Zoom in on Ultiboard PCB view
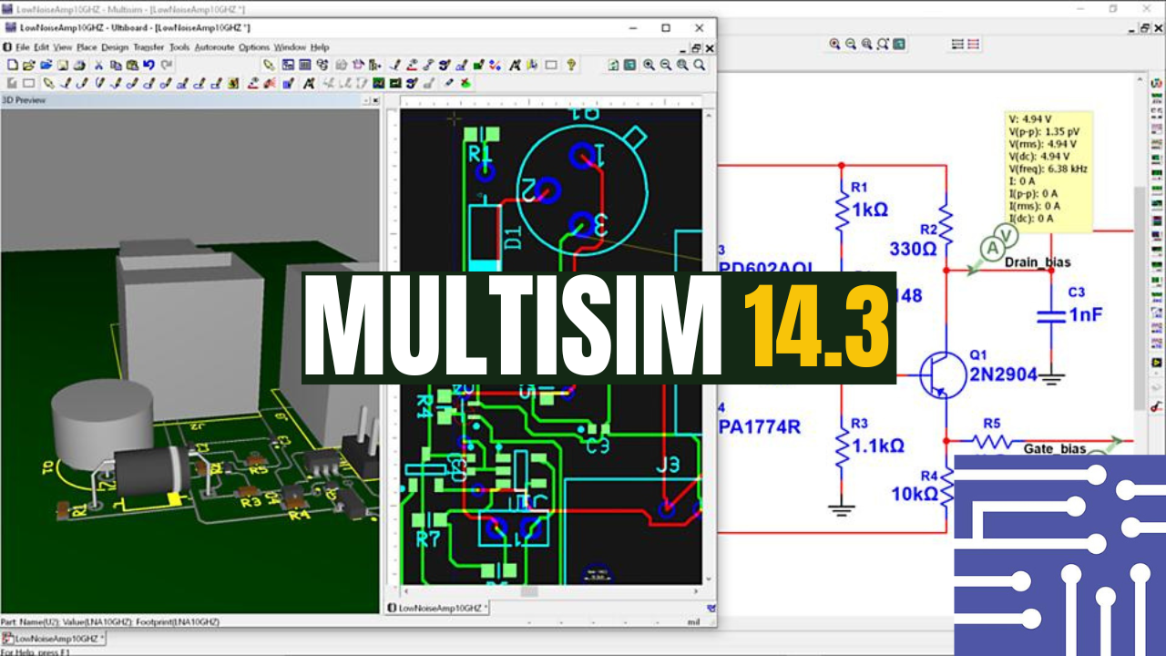The height and width of the screenshot is (656, 1166). (x=648, y=66)
